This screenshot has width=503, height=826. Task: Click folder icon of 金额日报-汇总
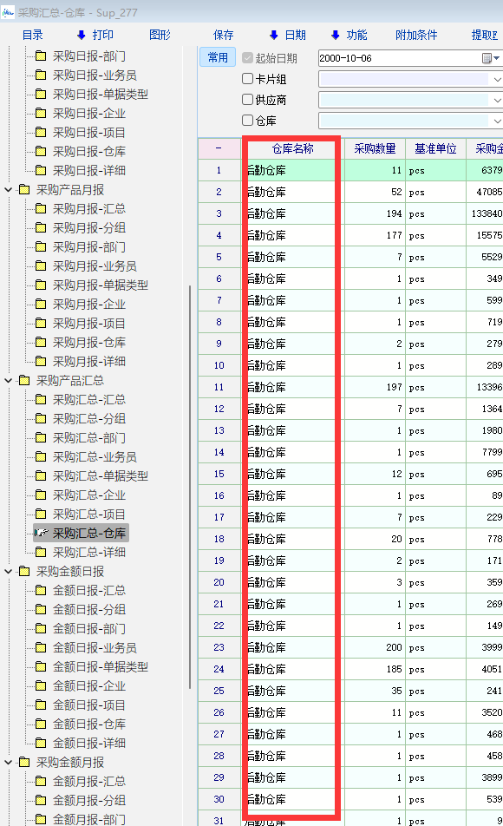pyautogui.click(x=41, y=590)
